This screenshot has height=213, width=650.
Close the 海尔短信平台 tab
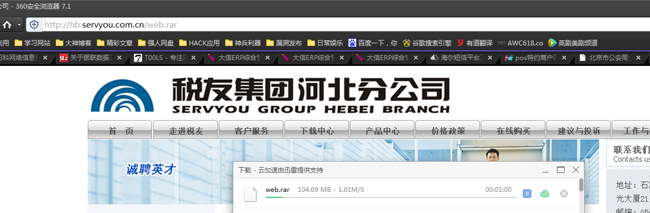point(490,57)
